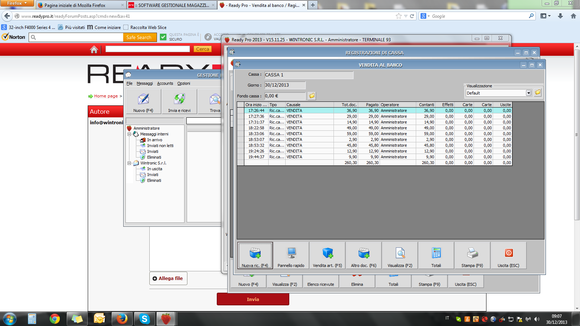Click Firefox icon in the taskbar

(122, 319)
